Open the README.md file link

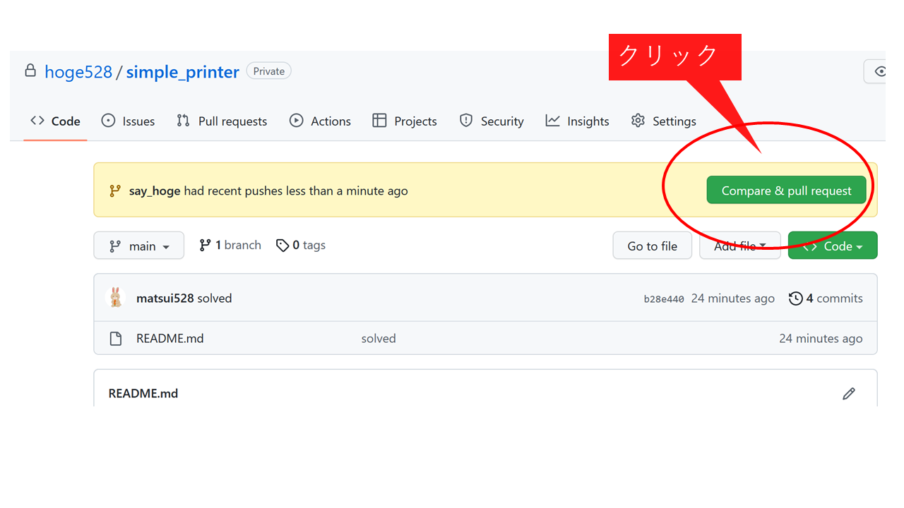169,339
